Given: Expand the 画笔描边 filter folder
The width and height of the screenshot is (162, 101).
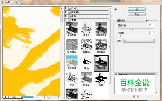Looking at the screenshot, I should point(66,12).
